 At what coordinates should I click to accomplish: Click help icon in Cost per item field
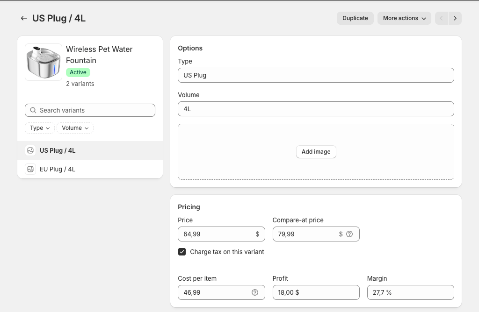255,292
